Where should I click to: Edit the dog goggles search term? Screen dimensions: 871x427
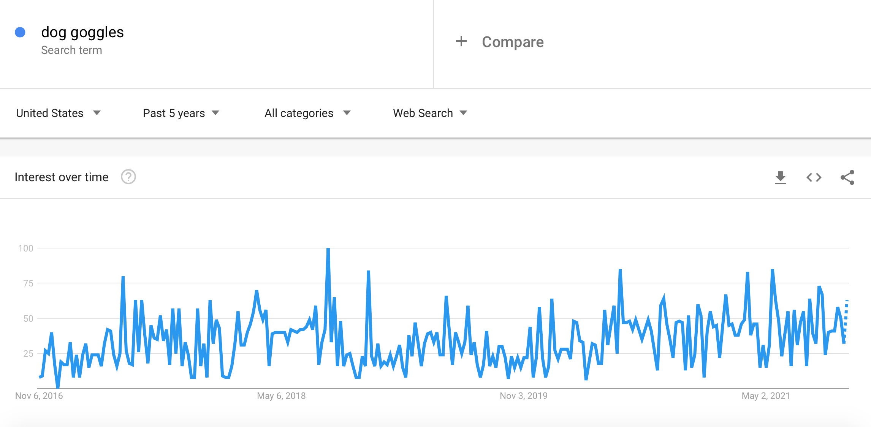[x=82, y=32]
